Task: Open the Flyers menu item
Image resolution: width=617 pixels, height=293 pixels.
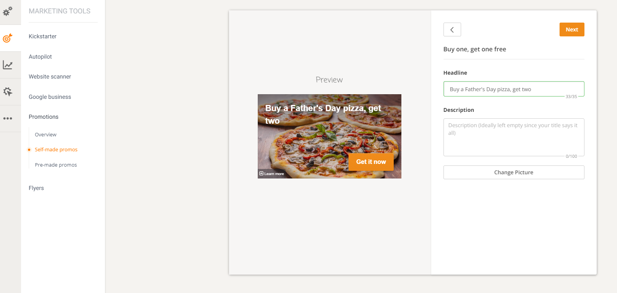Action: [x=36, y=188]
